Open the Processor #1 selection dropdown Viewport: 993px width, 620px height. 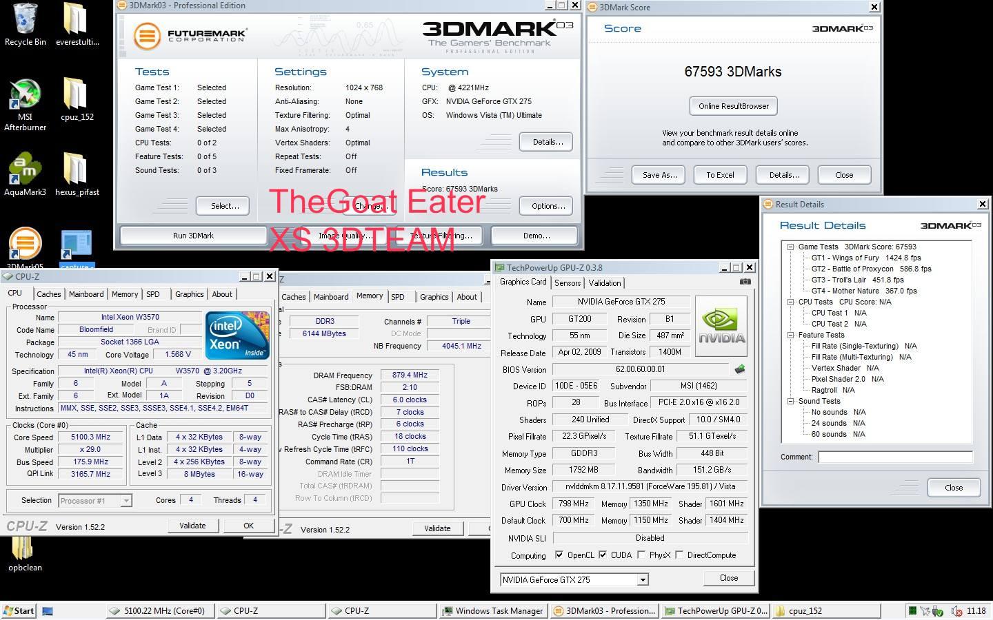[x=126, y=501]
